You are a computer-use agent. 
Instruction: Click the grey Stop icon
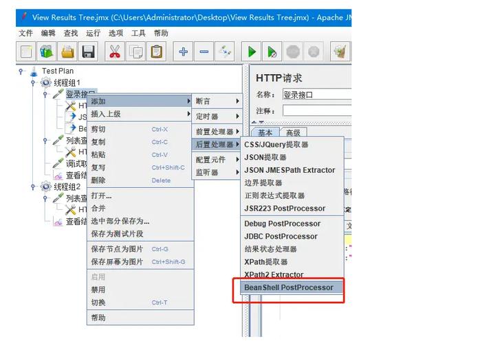point(293,51)
